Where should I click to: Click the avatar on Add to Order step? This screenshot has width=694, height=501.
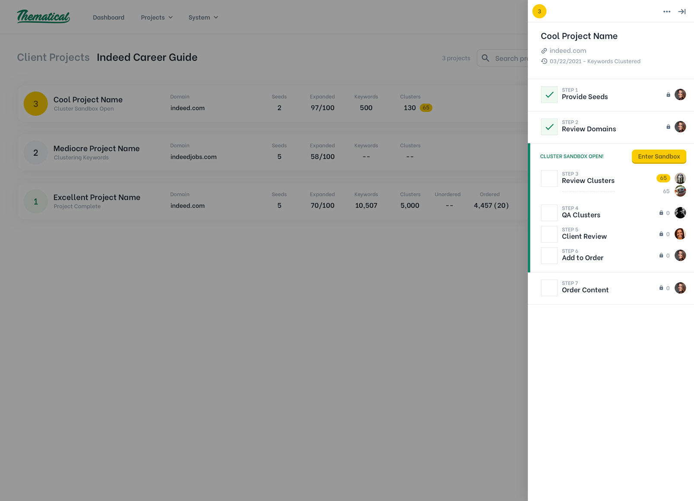(x=680, y=255)
